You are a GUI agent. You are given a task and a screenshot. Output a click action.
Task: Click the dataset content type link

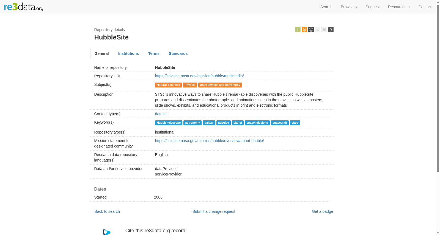[x=161, y=114]
